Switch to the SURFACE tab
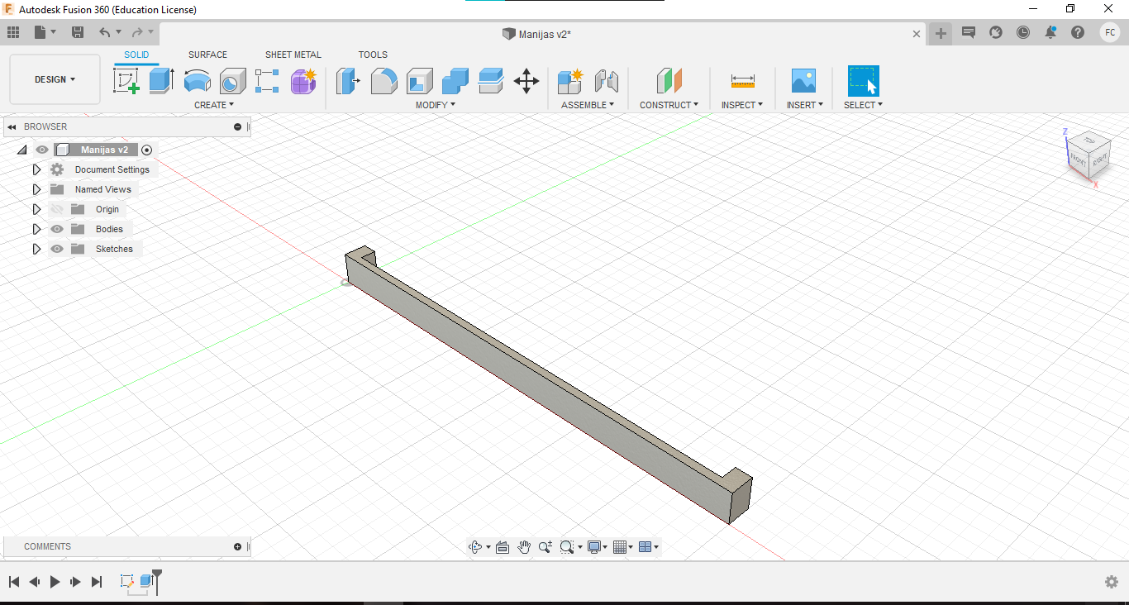 pyautogui.click(x=207, y=55)
